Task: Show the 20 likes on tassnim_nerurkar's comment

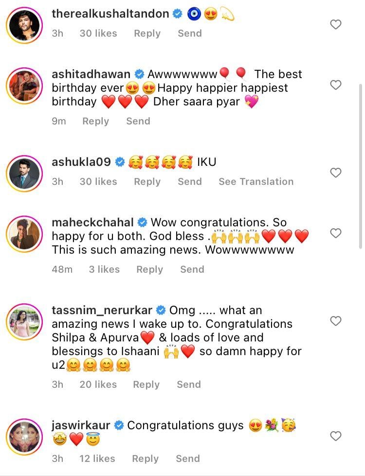Action: 98,384
